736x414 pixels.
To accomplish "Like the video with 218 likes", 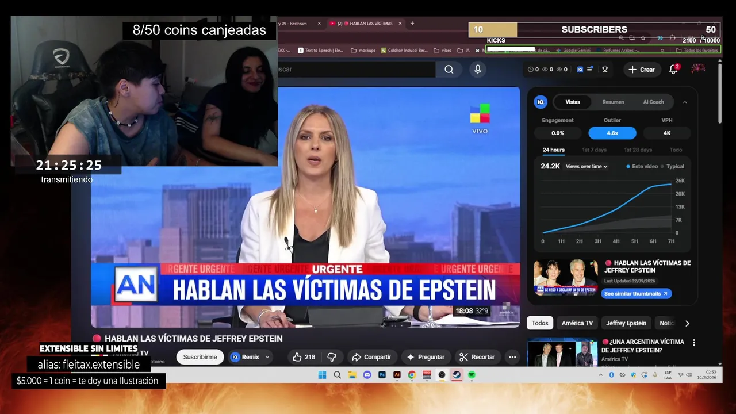I will (304, 357).
